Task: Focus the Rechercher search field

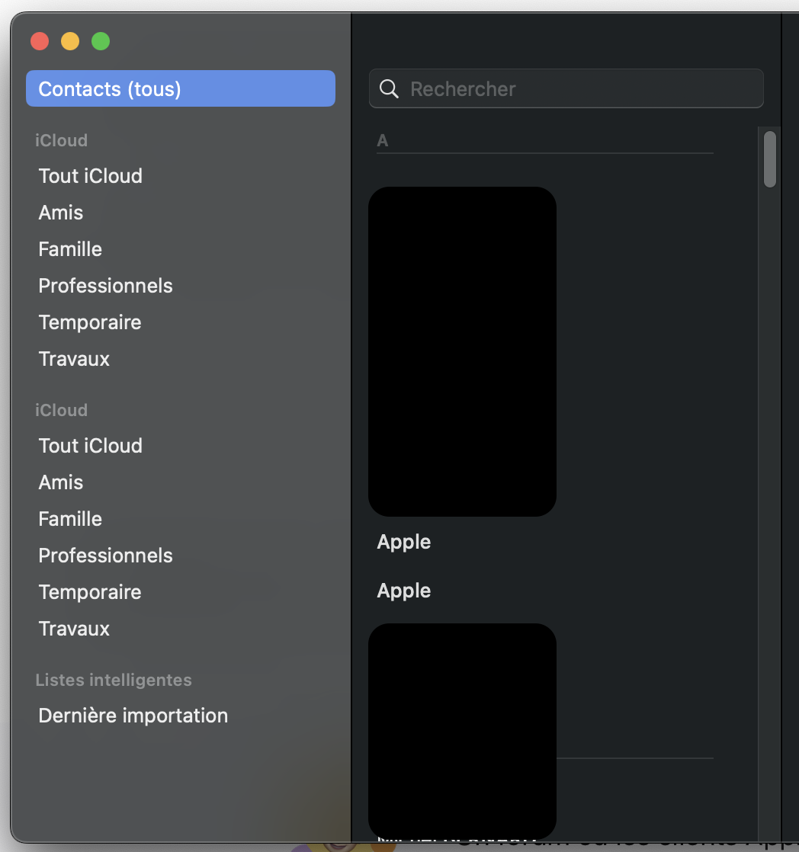Action: [x=579, y=89]
